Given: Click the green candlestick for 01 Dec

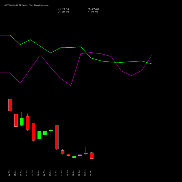Looking at the screenshot, I should [74, 157].
